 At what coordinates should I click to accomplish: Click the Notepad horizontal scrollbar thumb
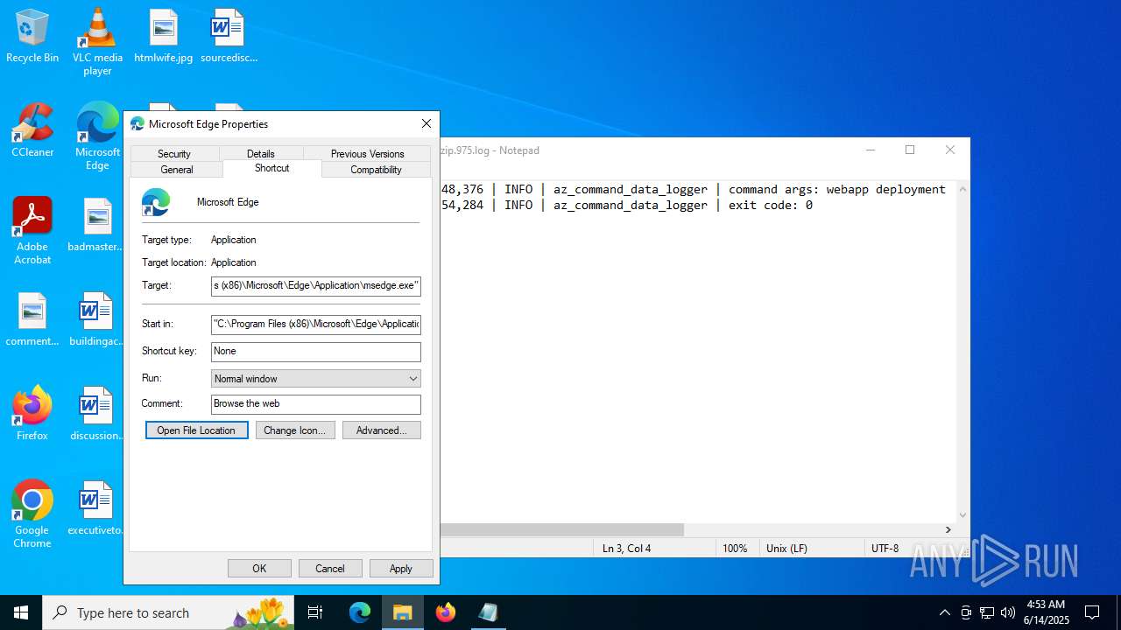coord(561,529)
